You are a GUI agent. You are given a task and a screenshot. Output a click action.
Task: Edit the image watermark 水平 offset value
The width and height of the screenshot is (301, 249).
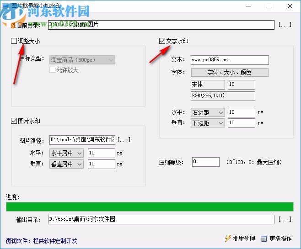click(102, 153)
